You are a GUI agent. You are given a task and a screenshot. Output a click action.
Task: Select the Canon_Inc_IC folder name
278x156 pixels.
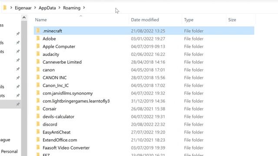point(56,85)
